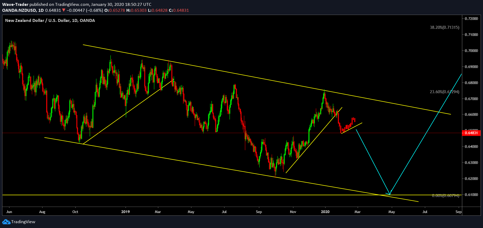This screenshot has height=228, width=483.
Task: Click the price change −0.00447 (−0.68%)
Action: (85, 10)
